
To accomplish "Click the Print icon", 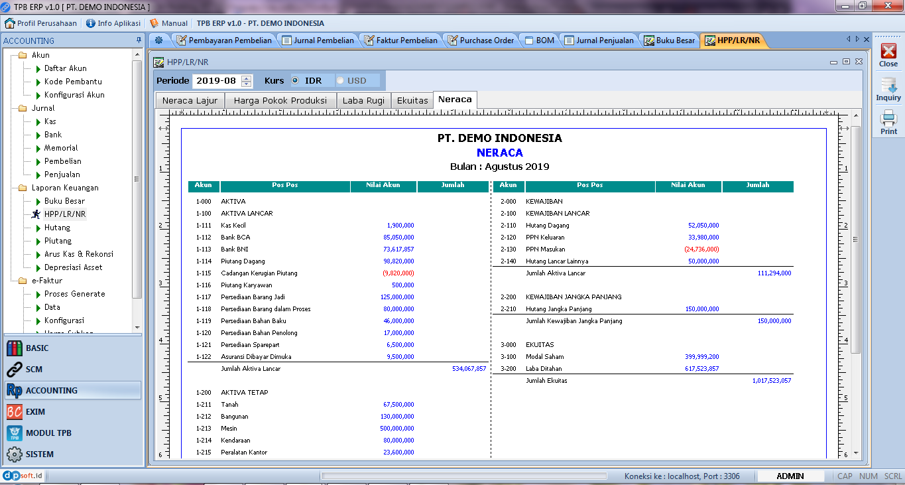I will (888, 121).
